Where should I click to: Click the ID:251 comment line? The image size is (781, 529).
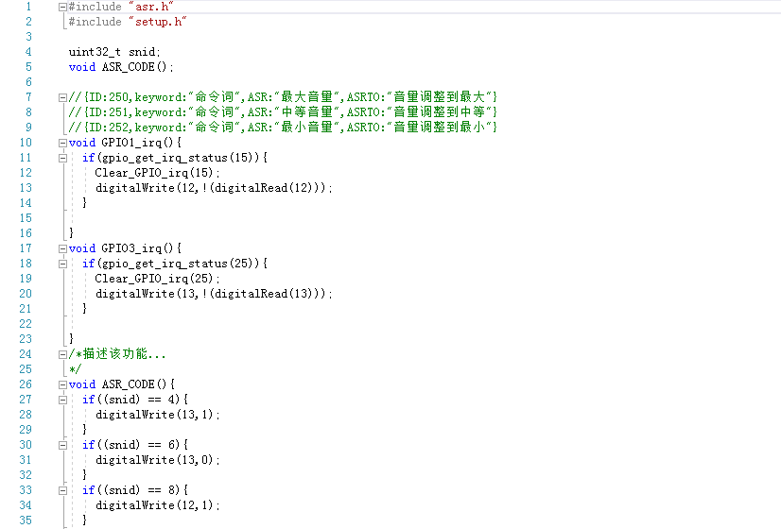[284, 112]
